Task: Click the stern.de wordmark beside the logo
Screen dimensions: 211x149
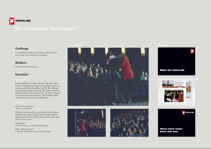Action: 23,20
